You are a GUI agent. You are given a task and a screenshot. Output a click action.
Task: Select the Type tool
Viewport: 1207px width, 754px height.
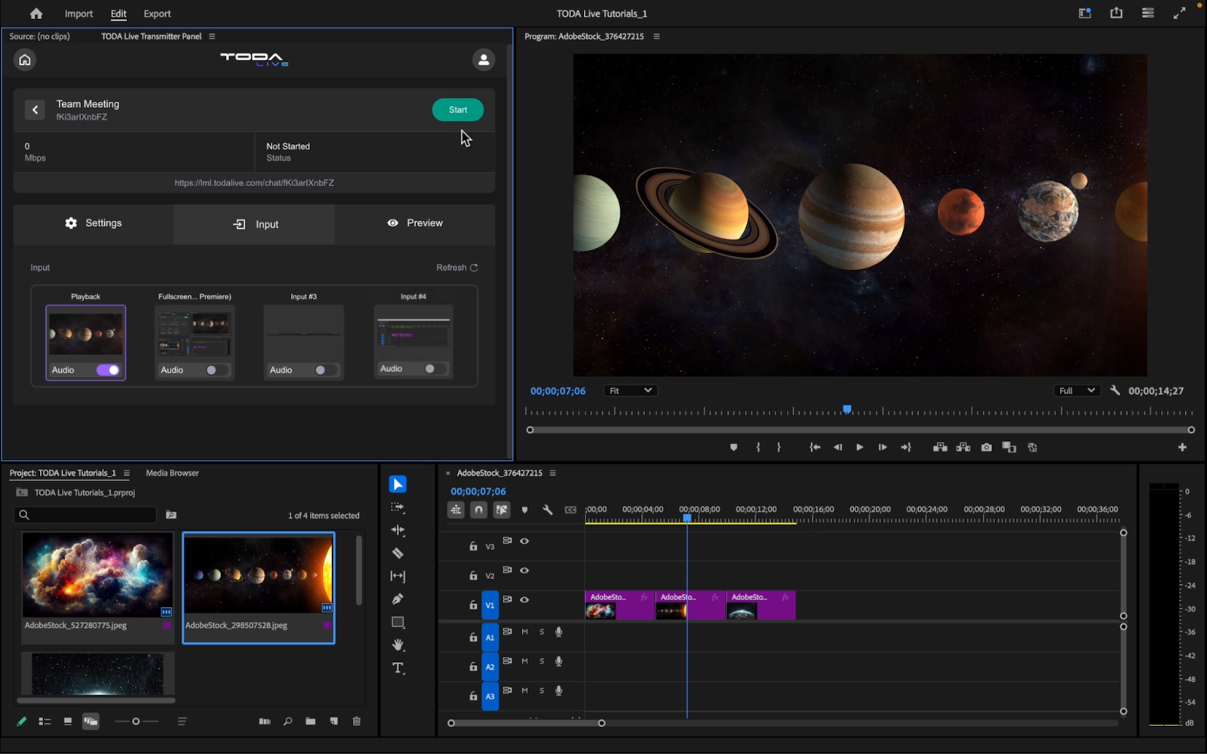pos(398,668)
